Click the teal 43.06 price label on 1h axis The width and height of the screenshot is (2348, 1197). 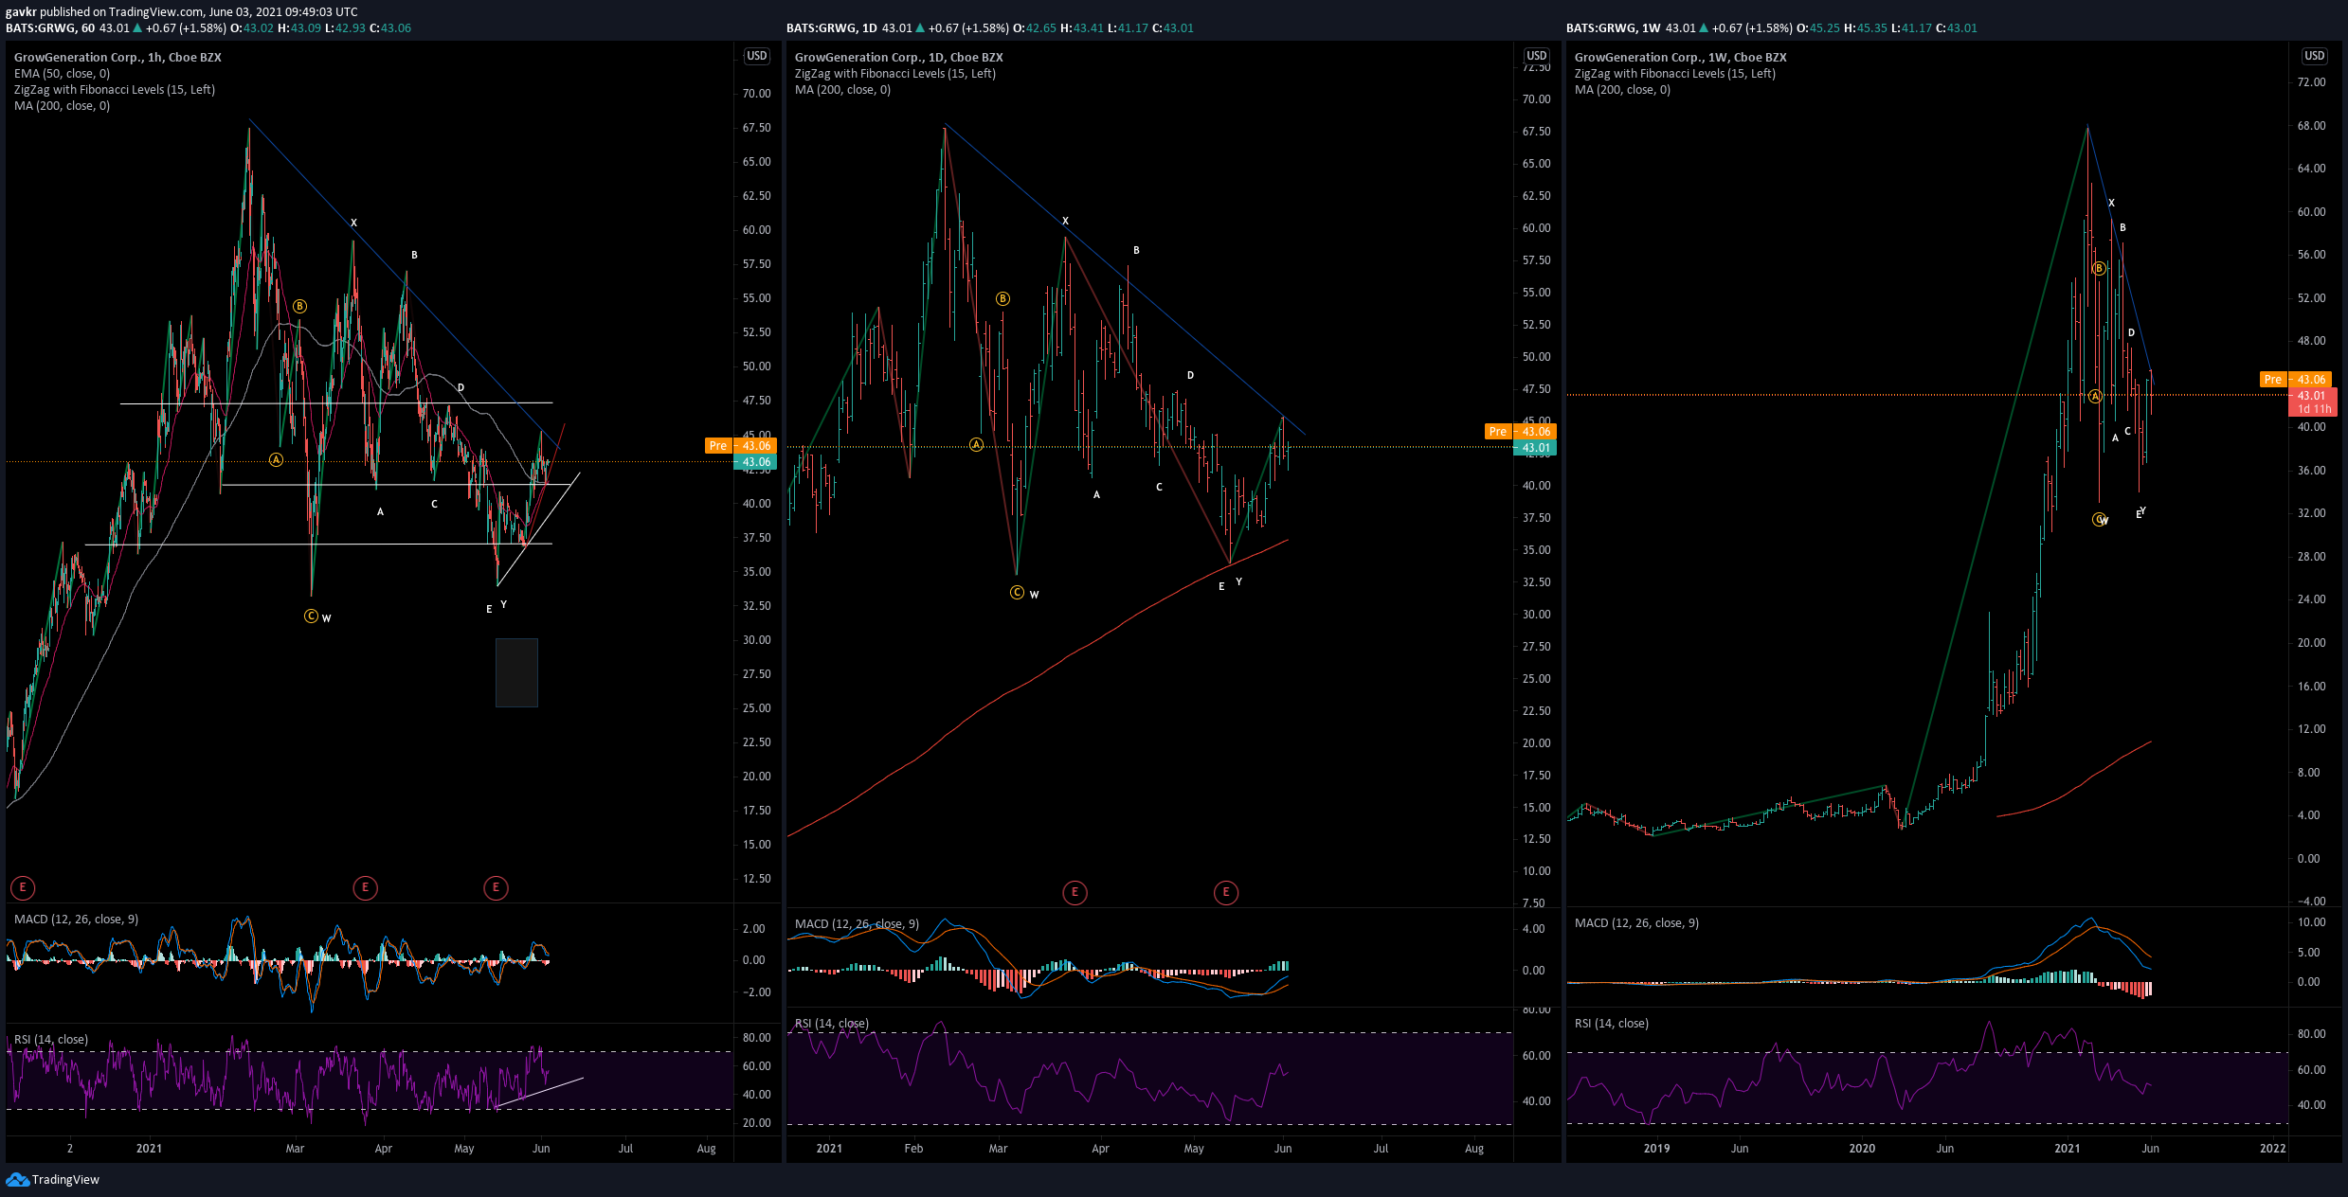coord(755,462)
